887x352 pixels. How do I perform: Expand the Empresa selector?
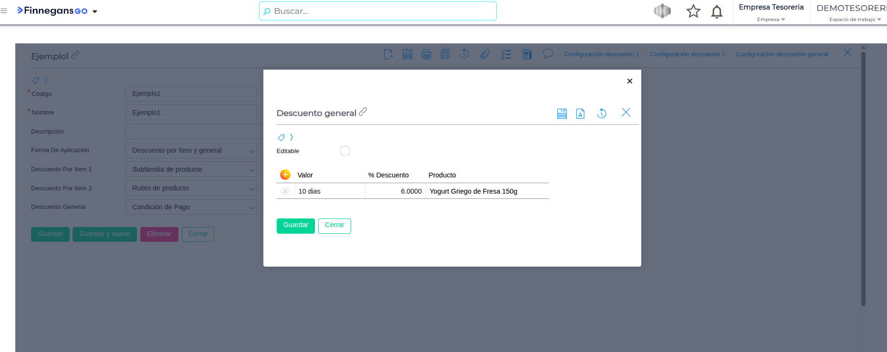771,20
